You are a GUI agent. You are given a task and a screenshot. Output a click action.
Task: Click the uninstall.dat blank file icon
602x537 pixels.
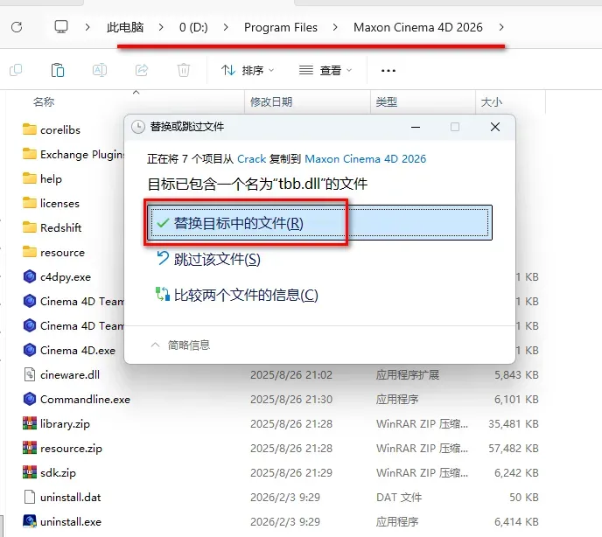pyautogui.click(x=30, y=497)
